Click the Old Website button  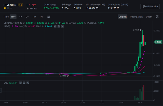pyautogui.click(x=150, y=6)
